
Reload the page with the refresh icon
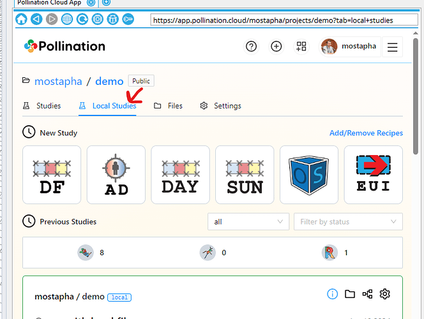pos(82,19)
